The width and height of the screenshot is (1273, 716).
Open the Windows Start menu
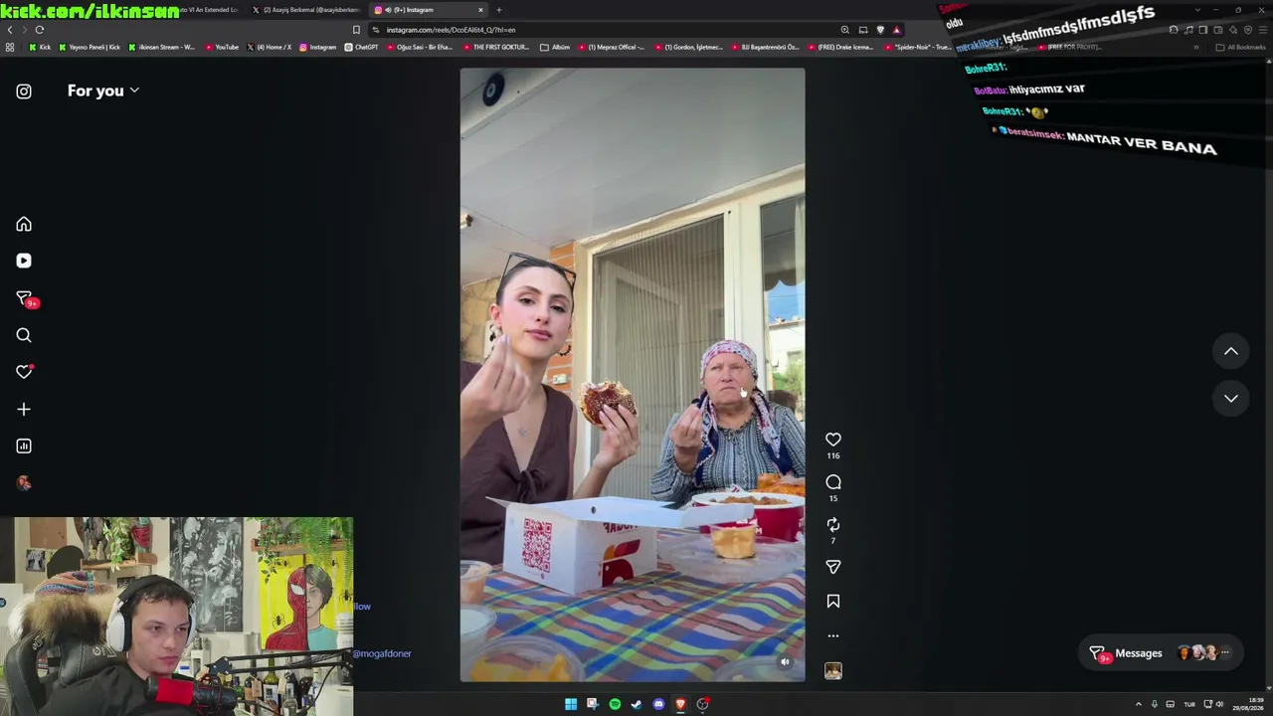[x=571, y=704]
